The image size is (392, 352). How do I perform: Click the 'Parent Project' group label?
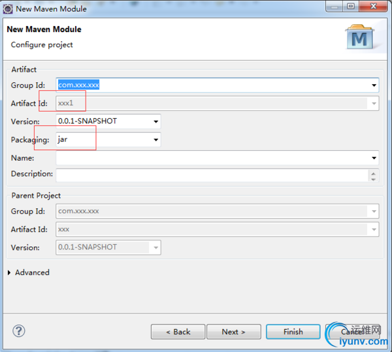point(36,196)
